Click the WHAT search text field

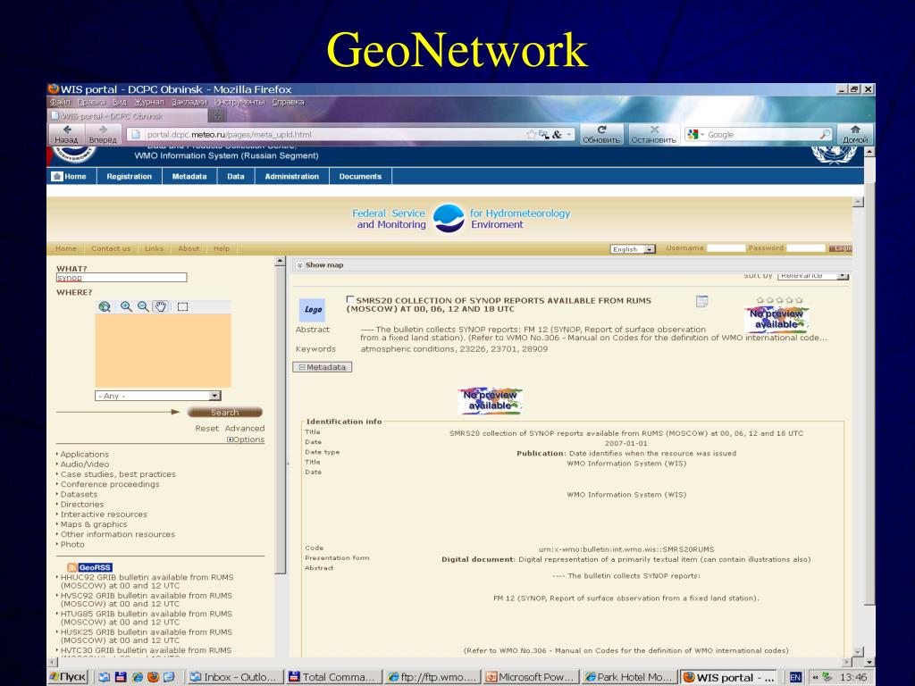pyautogui.click(x=122, y=278)
